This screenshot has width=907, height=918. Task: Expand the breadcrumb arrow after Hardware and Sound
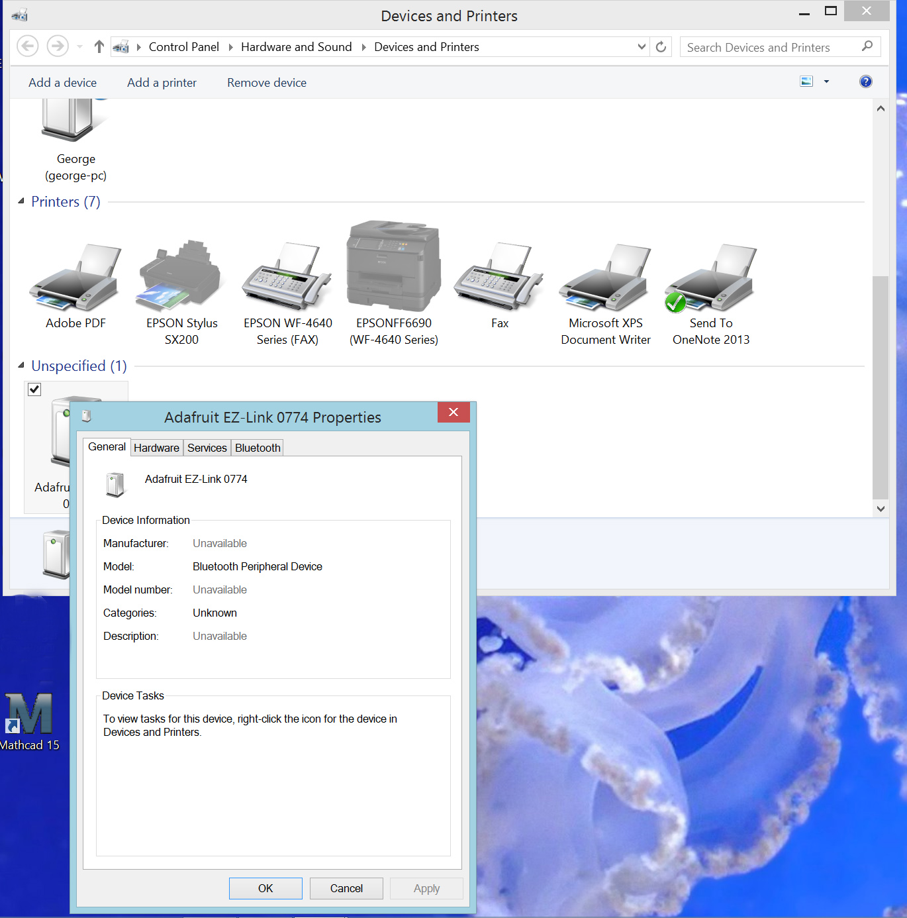363,47
